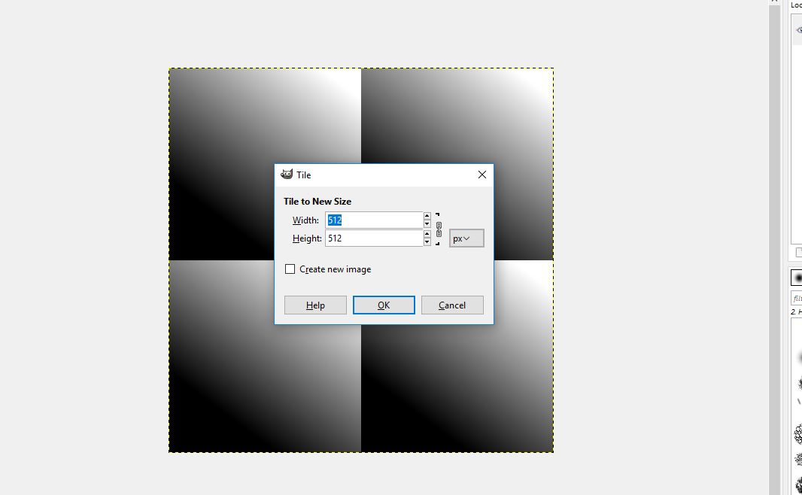Image resolution: width=802 pixels, height=495 pixels.
Task: Click the brush filter field in right panel
Action: pos(797,298)
